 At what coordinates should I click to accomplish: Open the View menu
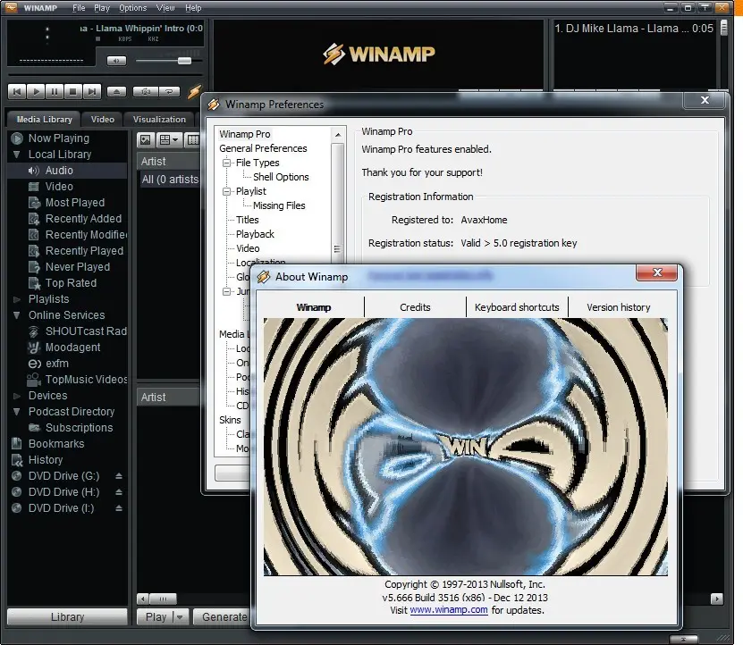pyautogui.click(x=165, y=8)
